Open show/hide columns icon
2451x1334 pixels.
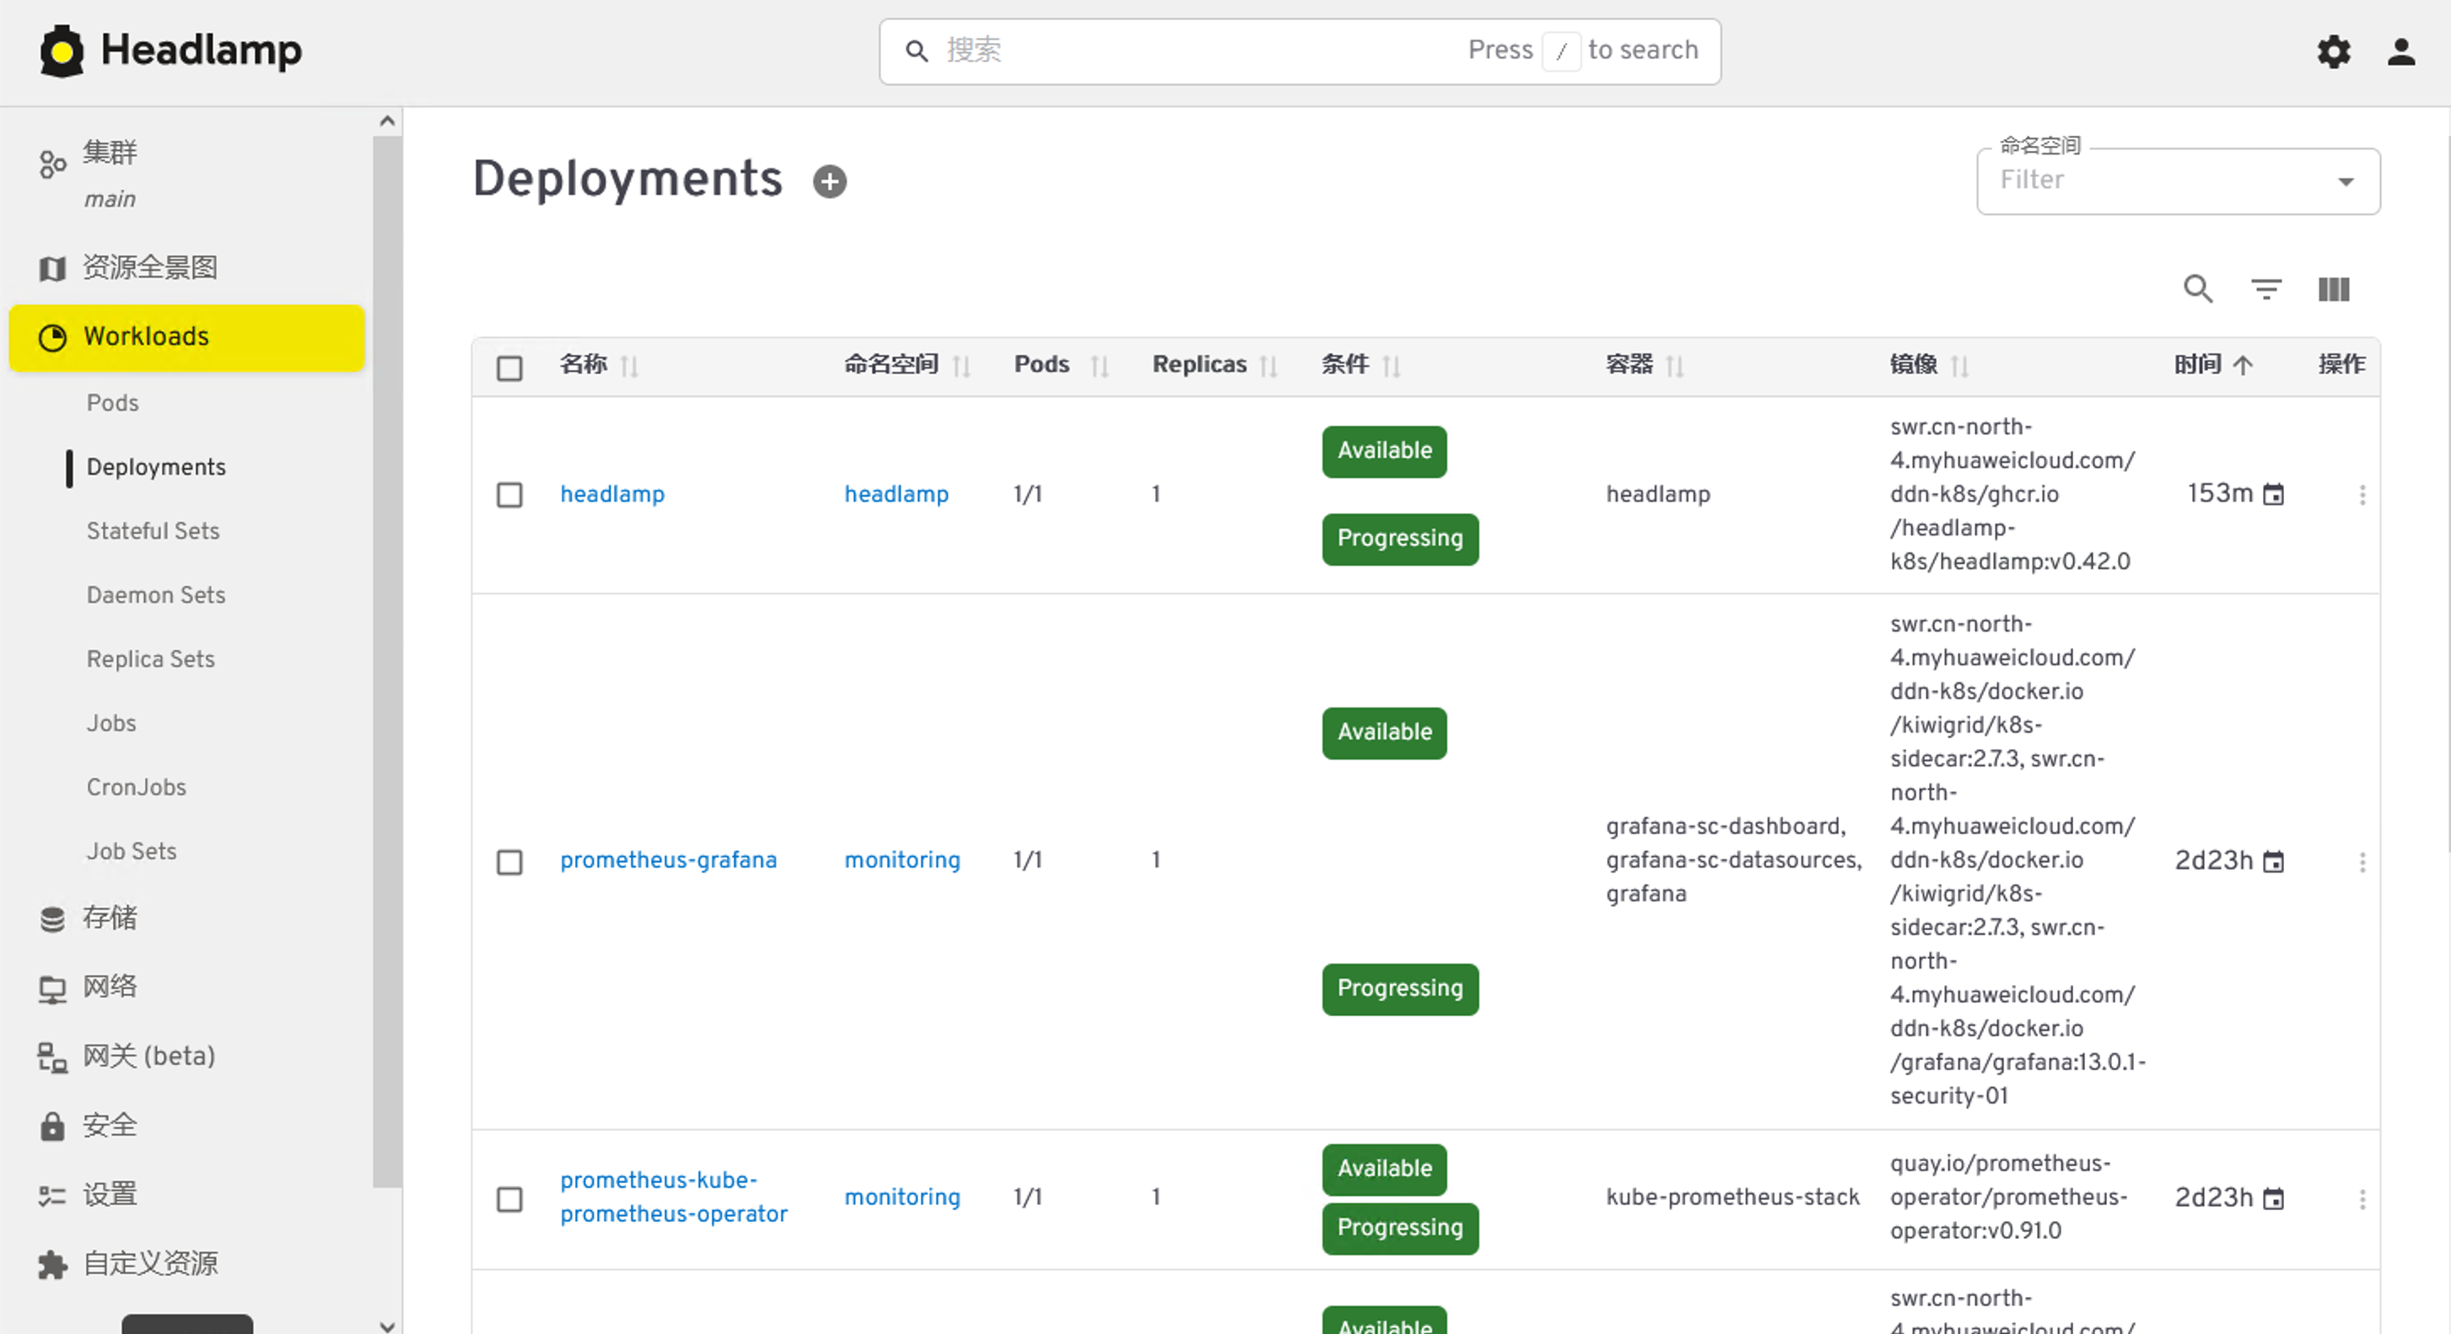pos(2333,288)
